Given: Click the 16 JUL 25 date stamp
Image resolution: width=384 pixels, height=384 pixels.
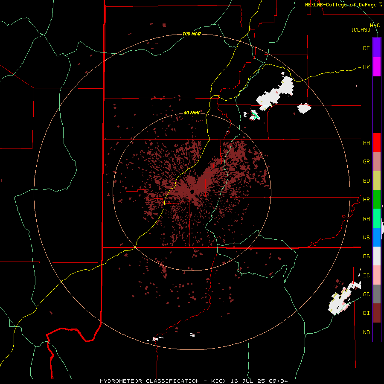Looking at the screenshot, I should [x=248, y=381].
